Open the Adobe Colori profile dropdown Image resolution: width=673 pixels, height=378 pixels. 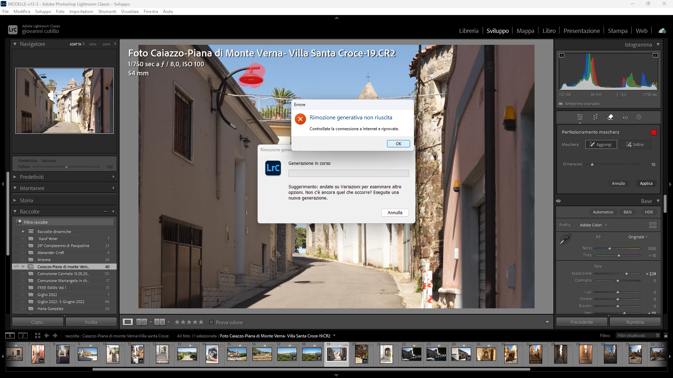(x=593, y=225)
